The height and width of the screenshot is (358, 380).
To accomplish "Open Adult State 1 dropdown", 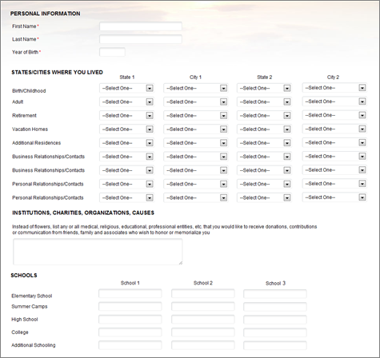I will [126, 101].
